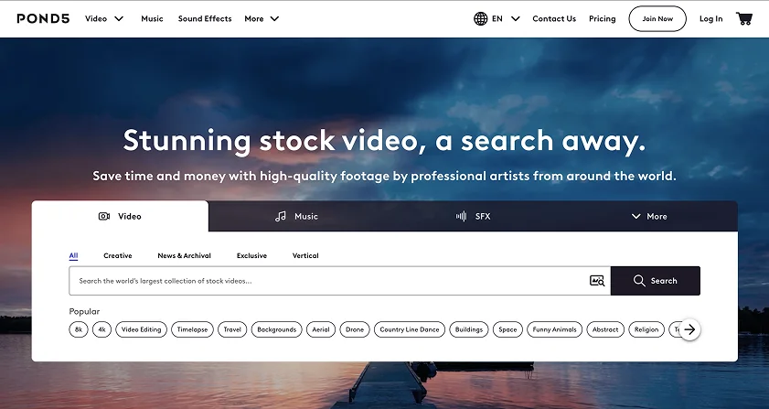Open the shopping cart icon
Screen dimensions: 769x409
(744, 18)
